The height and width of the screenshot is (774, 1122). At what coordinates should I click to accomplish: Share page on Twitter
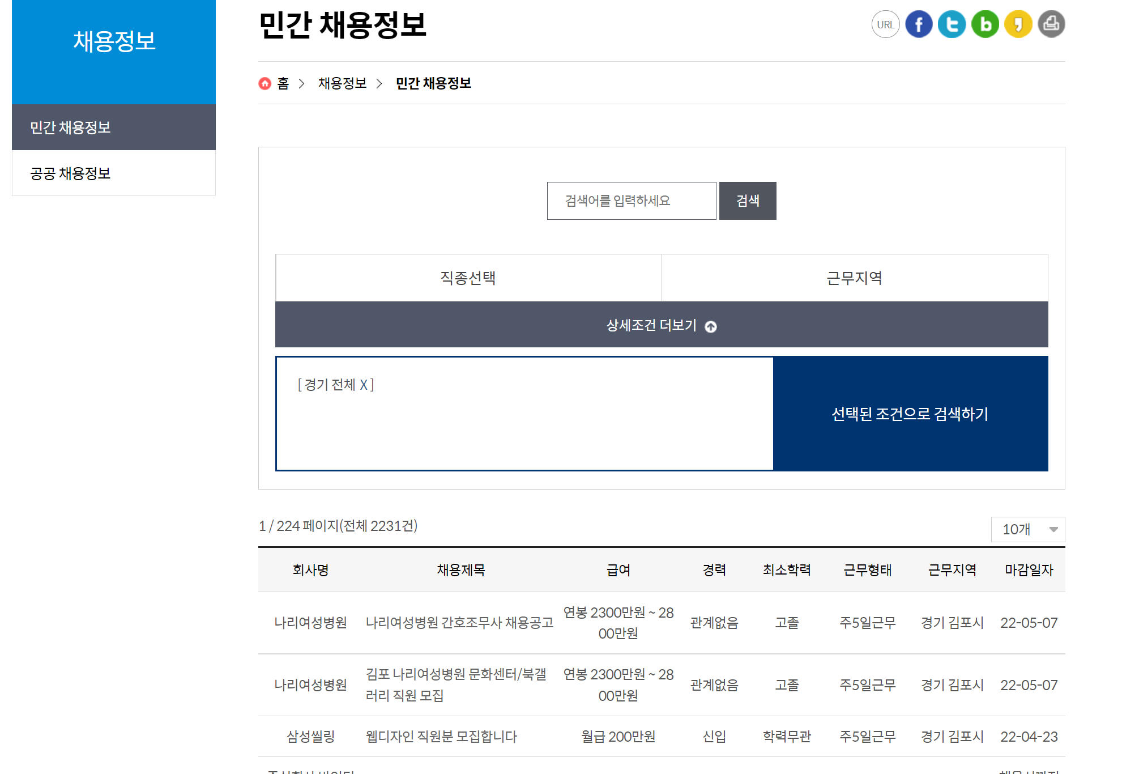coord(952,24)
